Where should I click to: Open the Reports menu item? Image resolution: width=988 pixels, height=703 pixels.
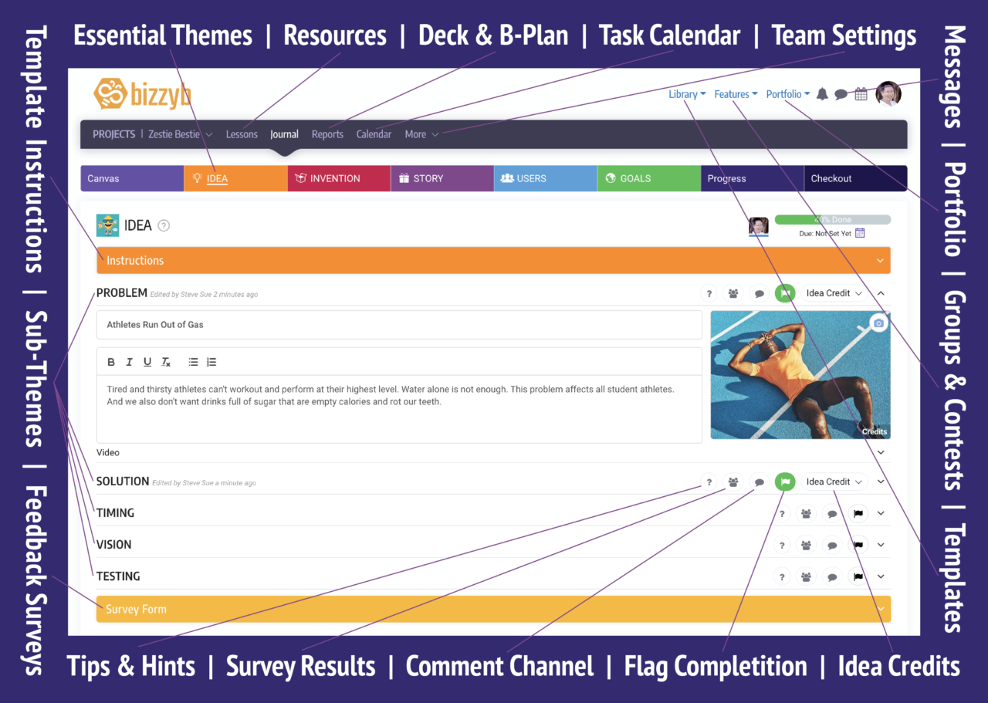(327, 134)
